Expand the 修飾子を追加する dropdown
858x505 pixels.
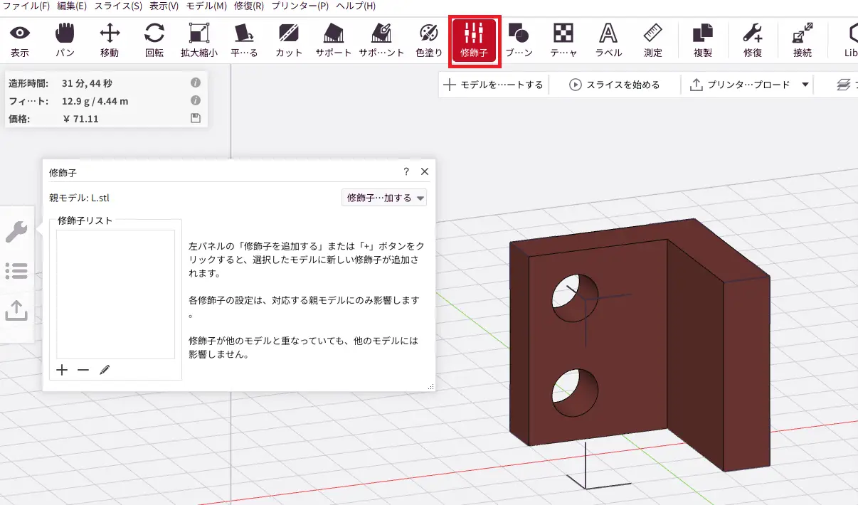384,198
